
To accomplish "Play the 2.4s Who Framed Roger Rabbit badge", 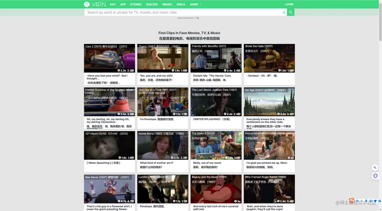I will [x=285, y=201].
